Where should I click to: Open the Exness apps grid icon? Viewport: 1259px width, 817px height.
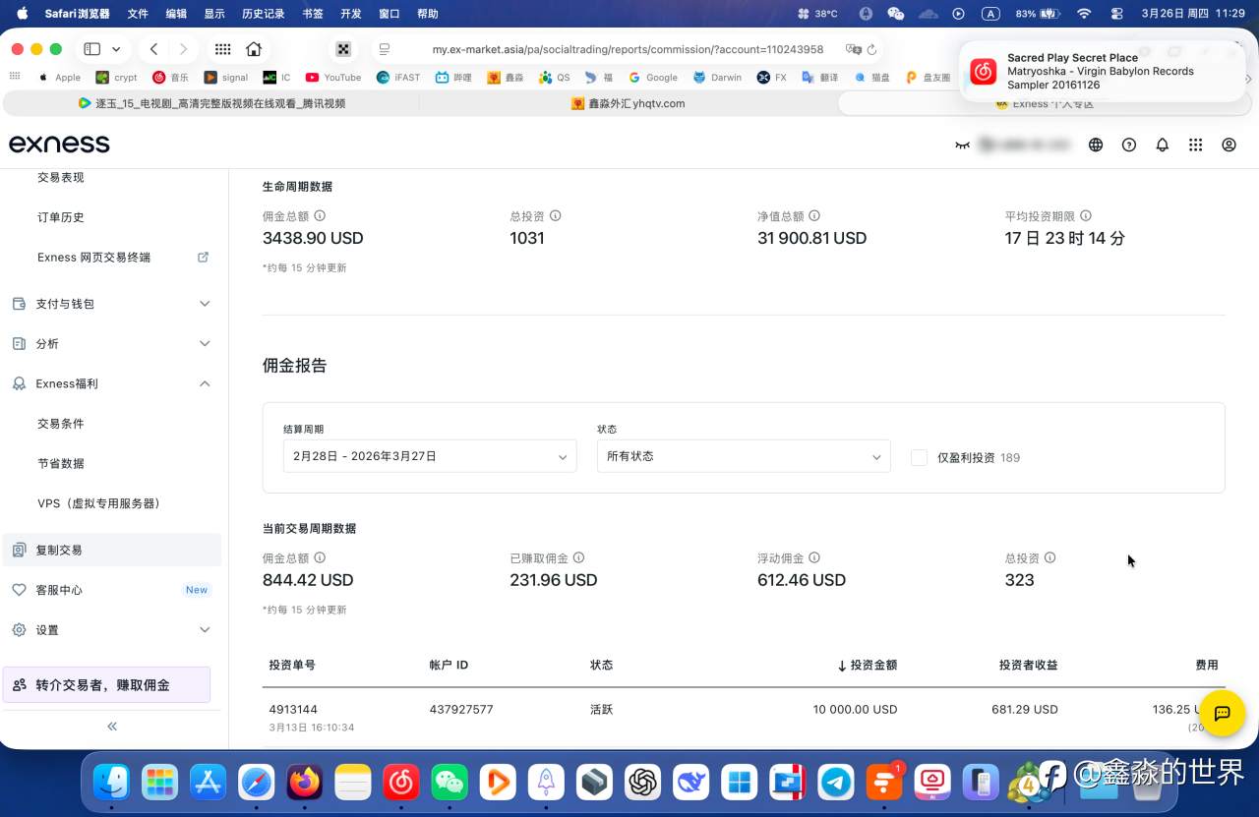coord(1195,145)
